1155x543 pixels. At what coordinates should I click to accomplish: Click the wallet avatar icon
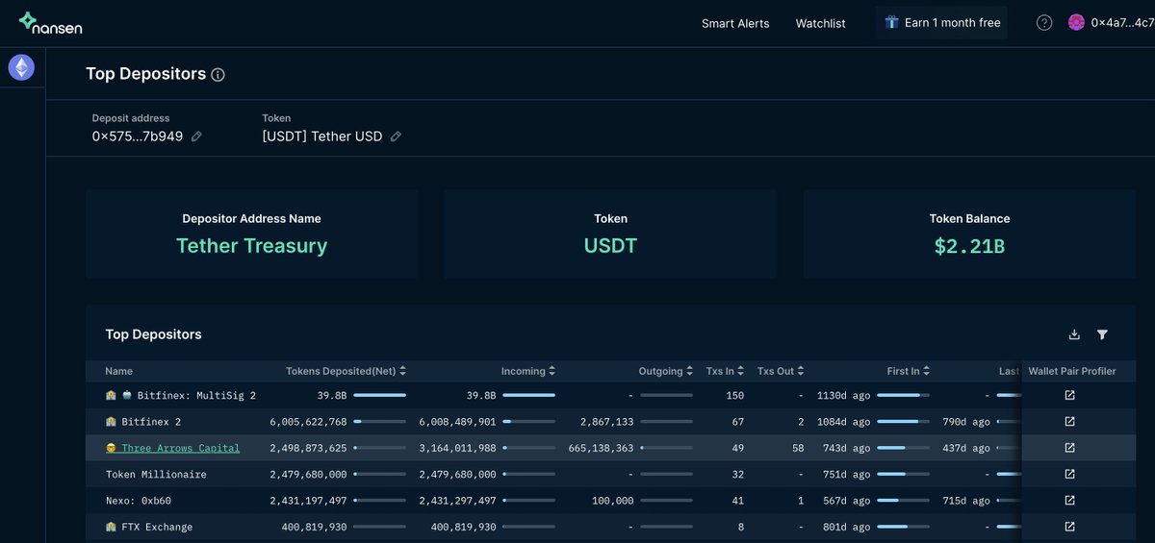[1076, 23]
